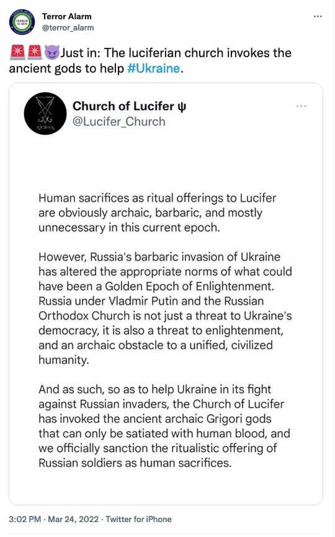The height and width of the screenshot is (537, 335).
Task: Click the Church of Lucifer display name
Action: coord(123,106)
